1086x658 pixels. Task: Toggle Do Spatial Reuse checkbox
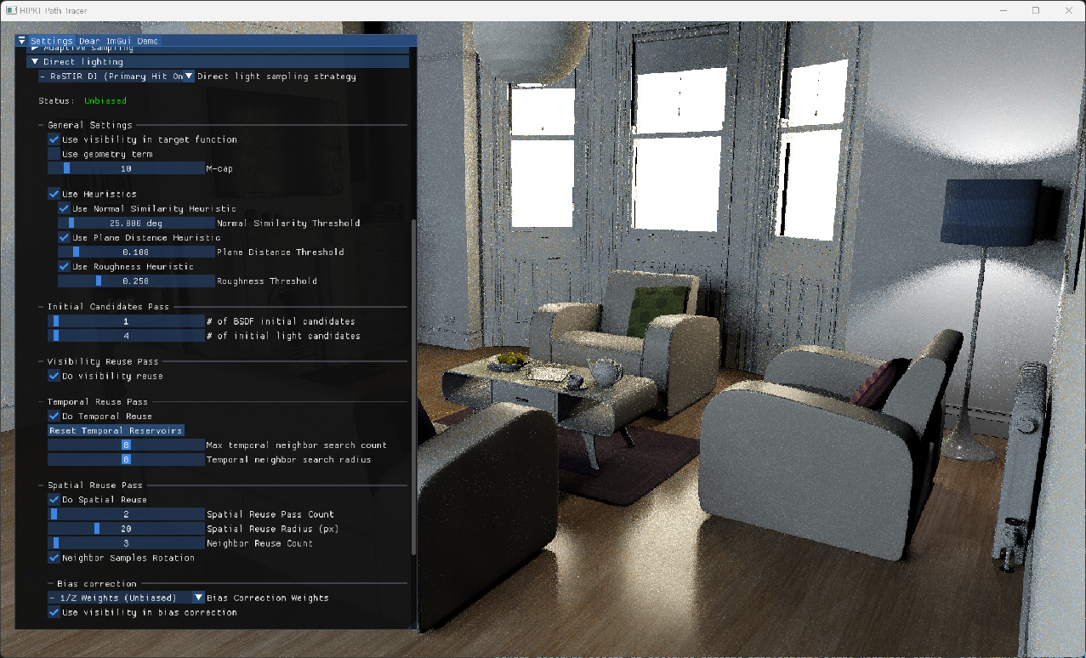[x=54, y=499]
